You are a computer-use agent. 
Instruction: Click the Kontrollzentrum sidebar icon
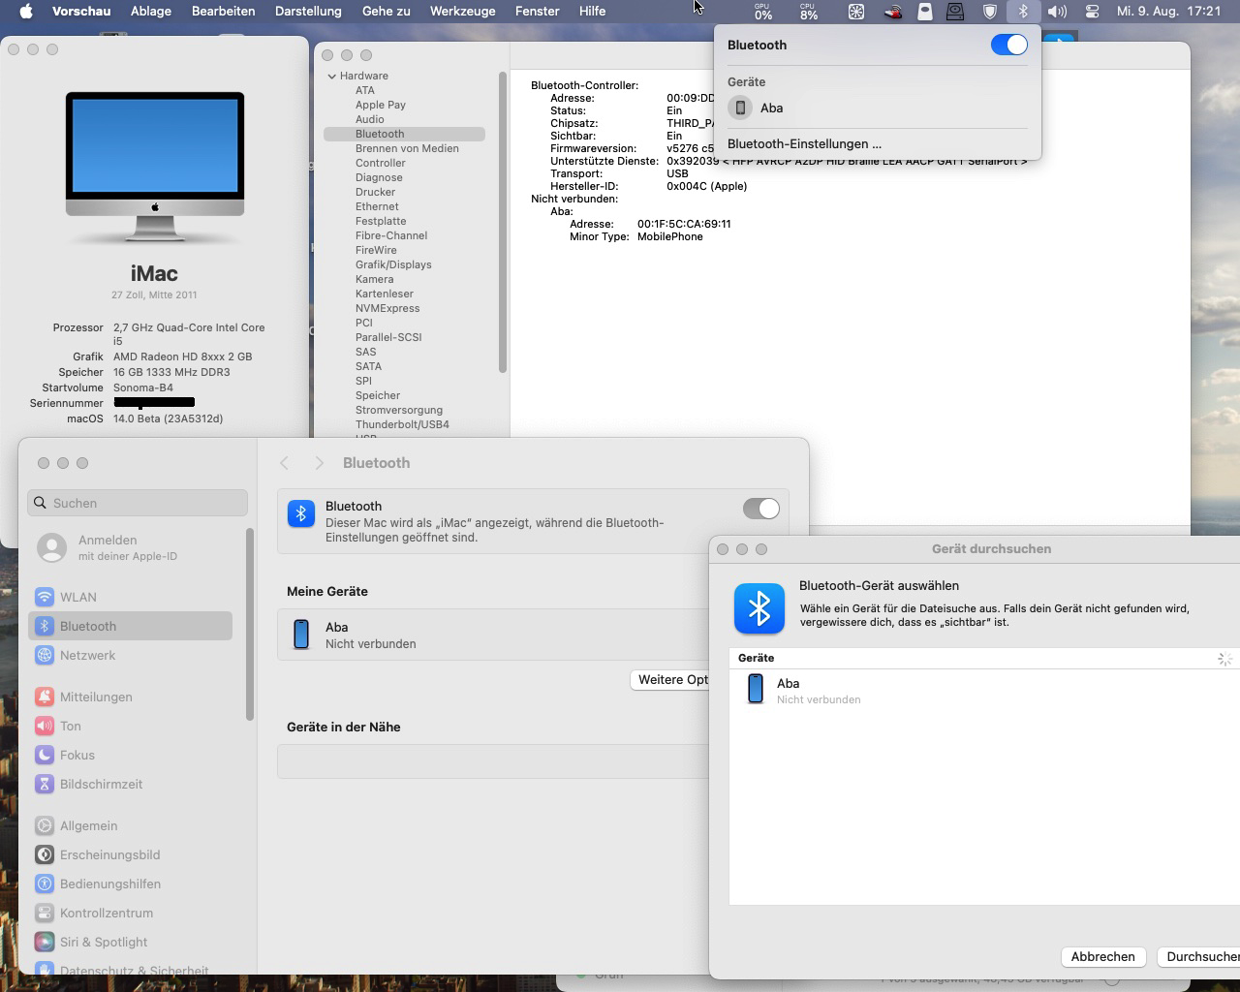click(44, 913)
